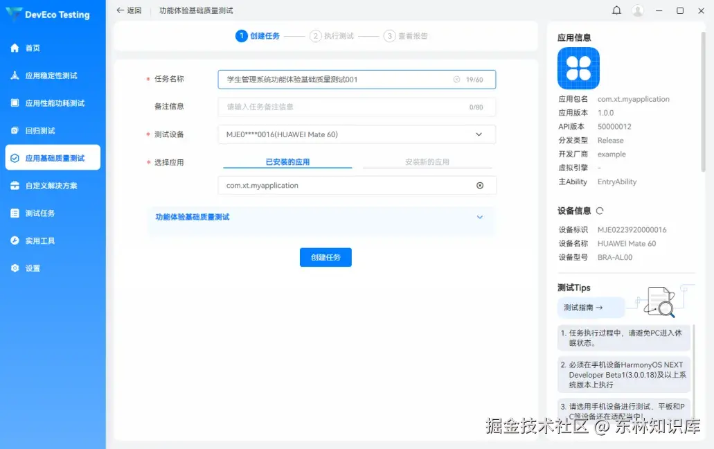Click tip 1 about PC sleep state
The image size is (714, 449).
(624, 338)
